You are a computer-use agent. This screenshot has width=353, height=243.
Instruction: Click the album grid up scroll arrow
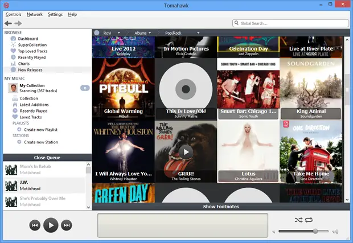tap(347, 39)
